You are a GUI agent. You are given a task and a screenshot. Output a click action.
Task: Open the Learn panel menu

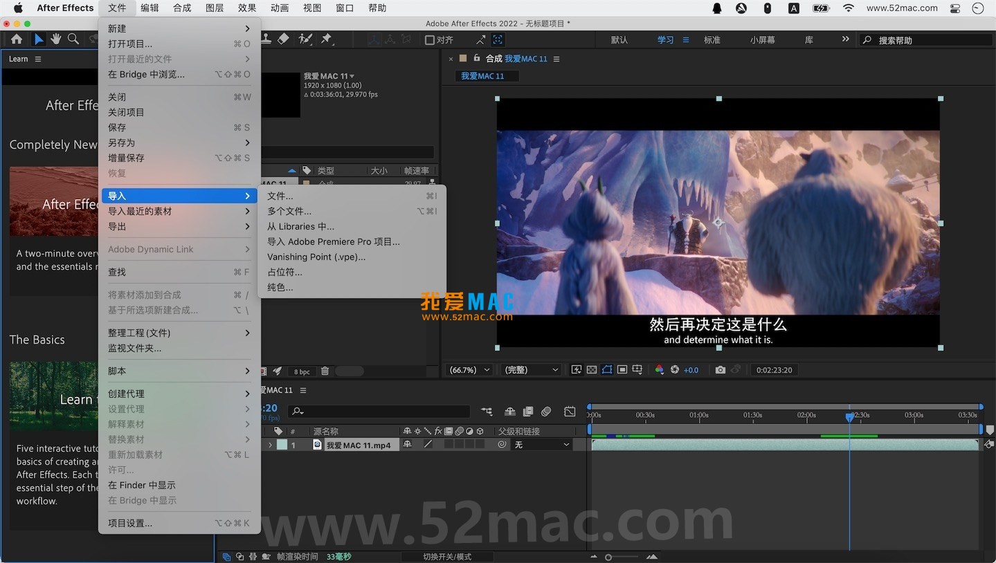pyautogui.click(x=38, y=59)
